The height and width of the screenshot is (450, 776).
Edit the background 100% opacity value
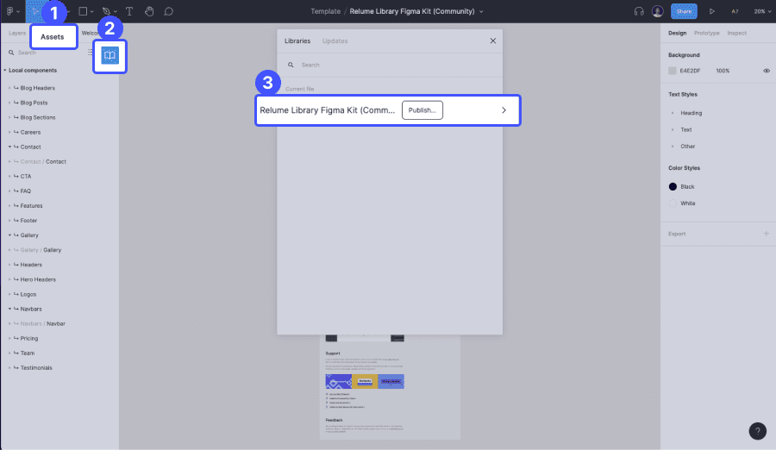(x=723, y=71)
